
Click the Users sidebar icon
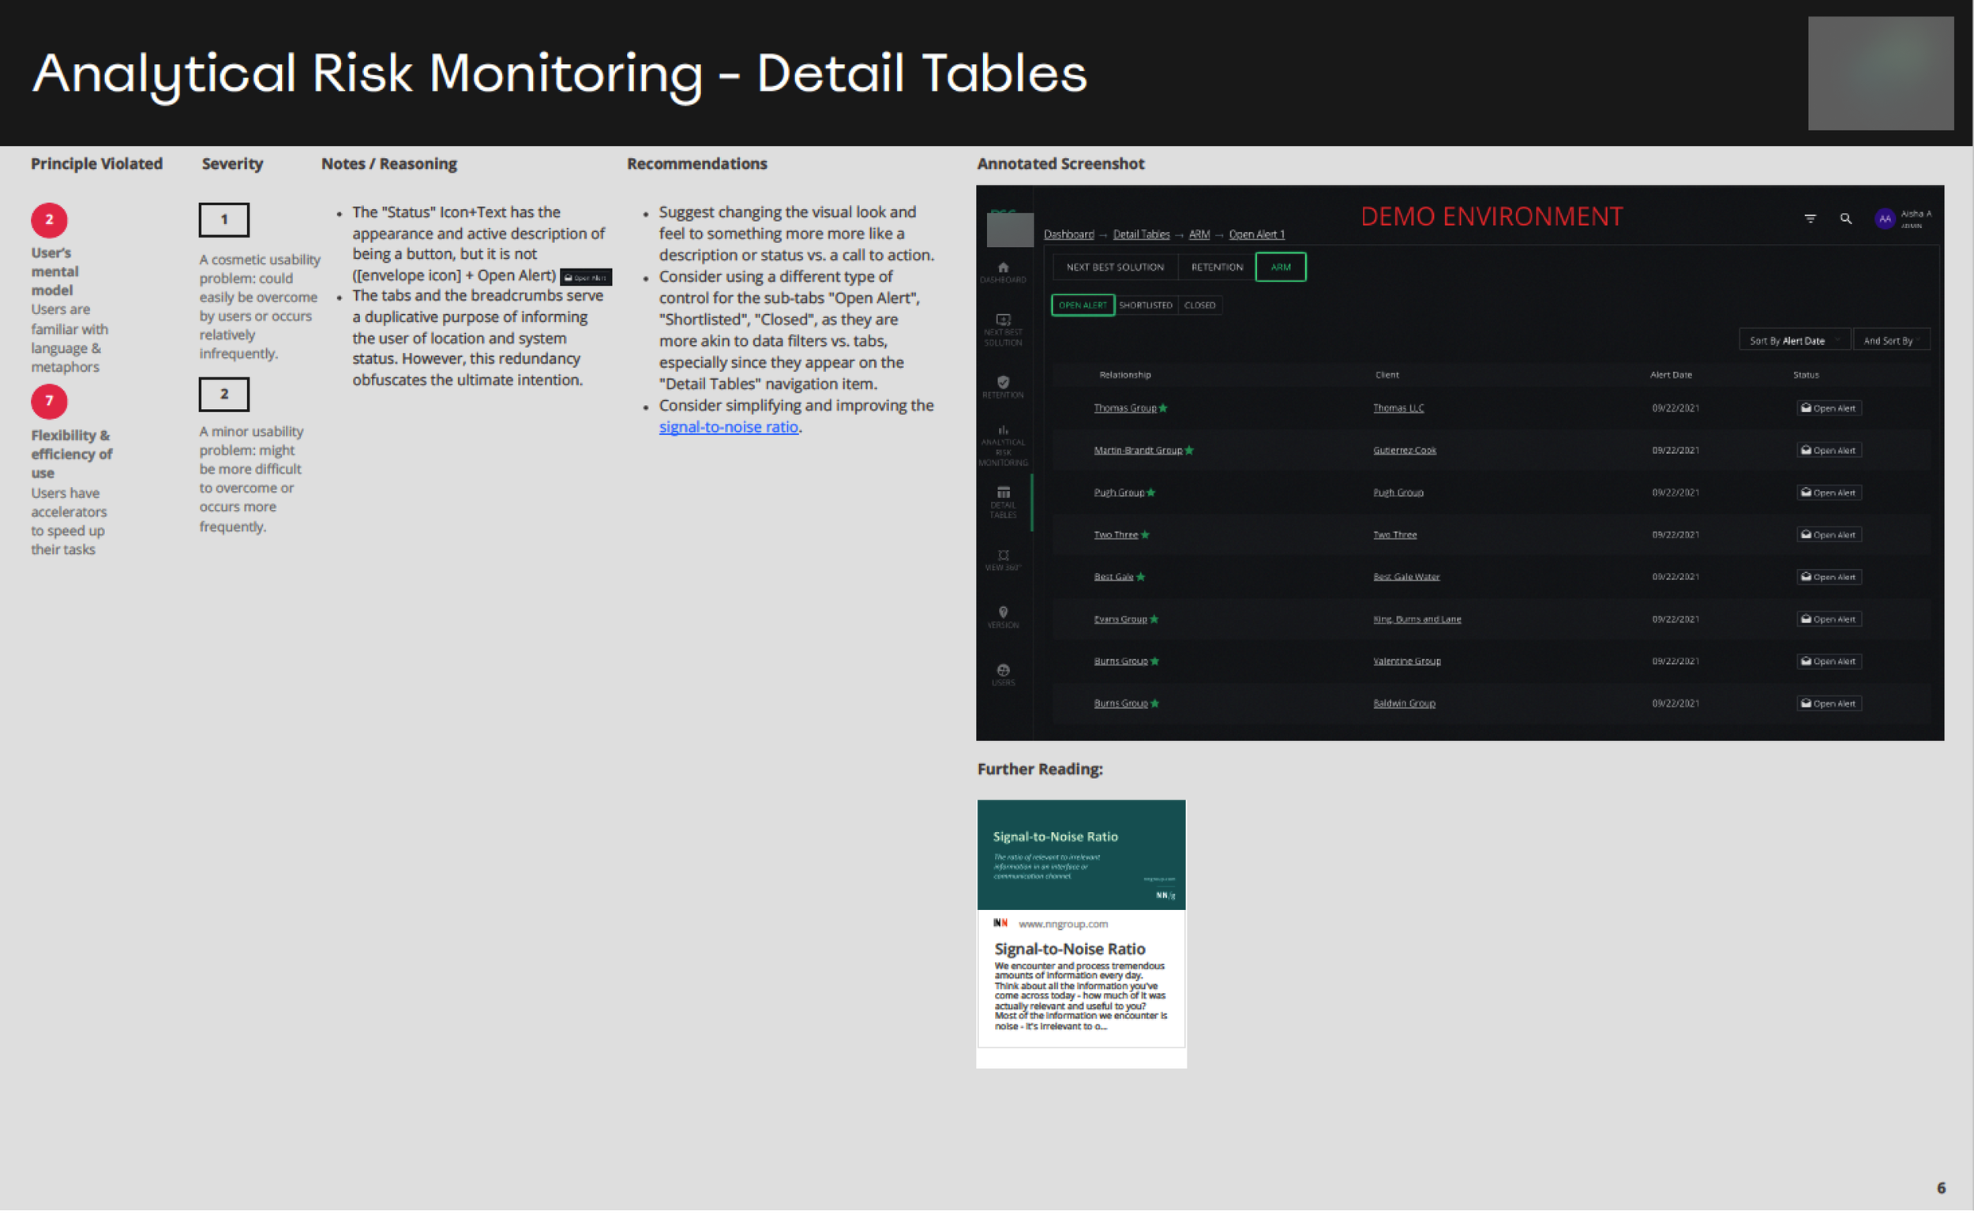click(x=1003, y=670)
